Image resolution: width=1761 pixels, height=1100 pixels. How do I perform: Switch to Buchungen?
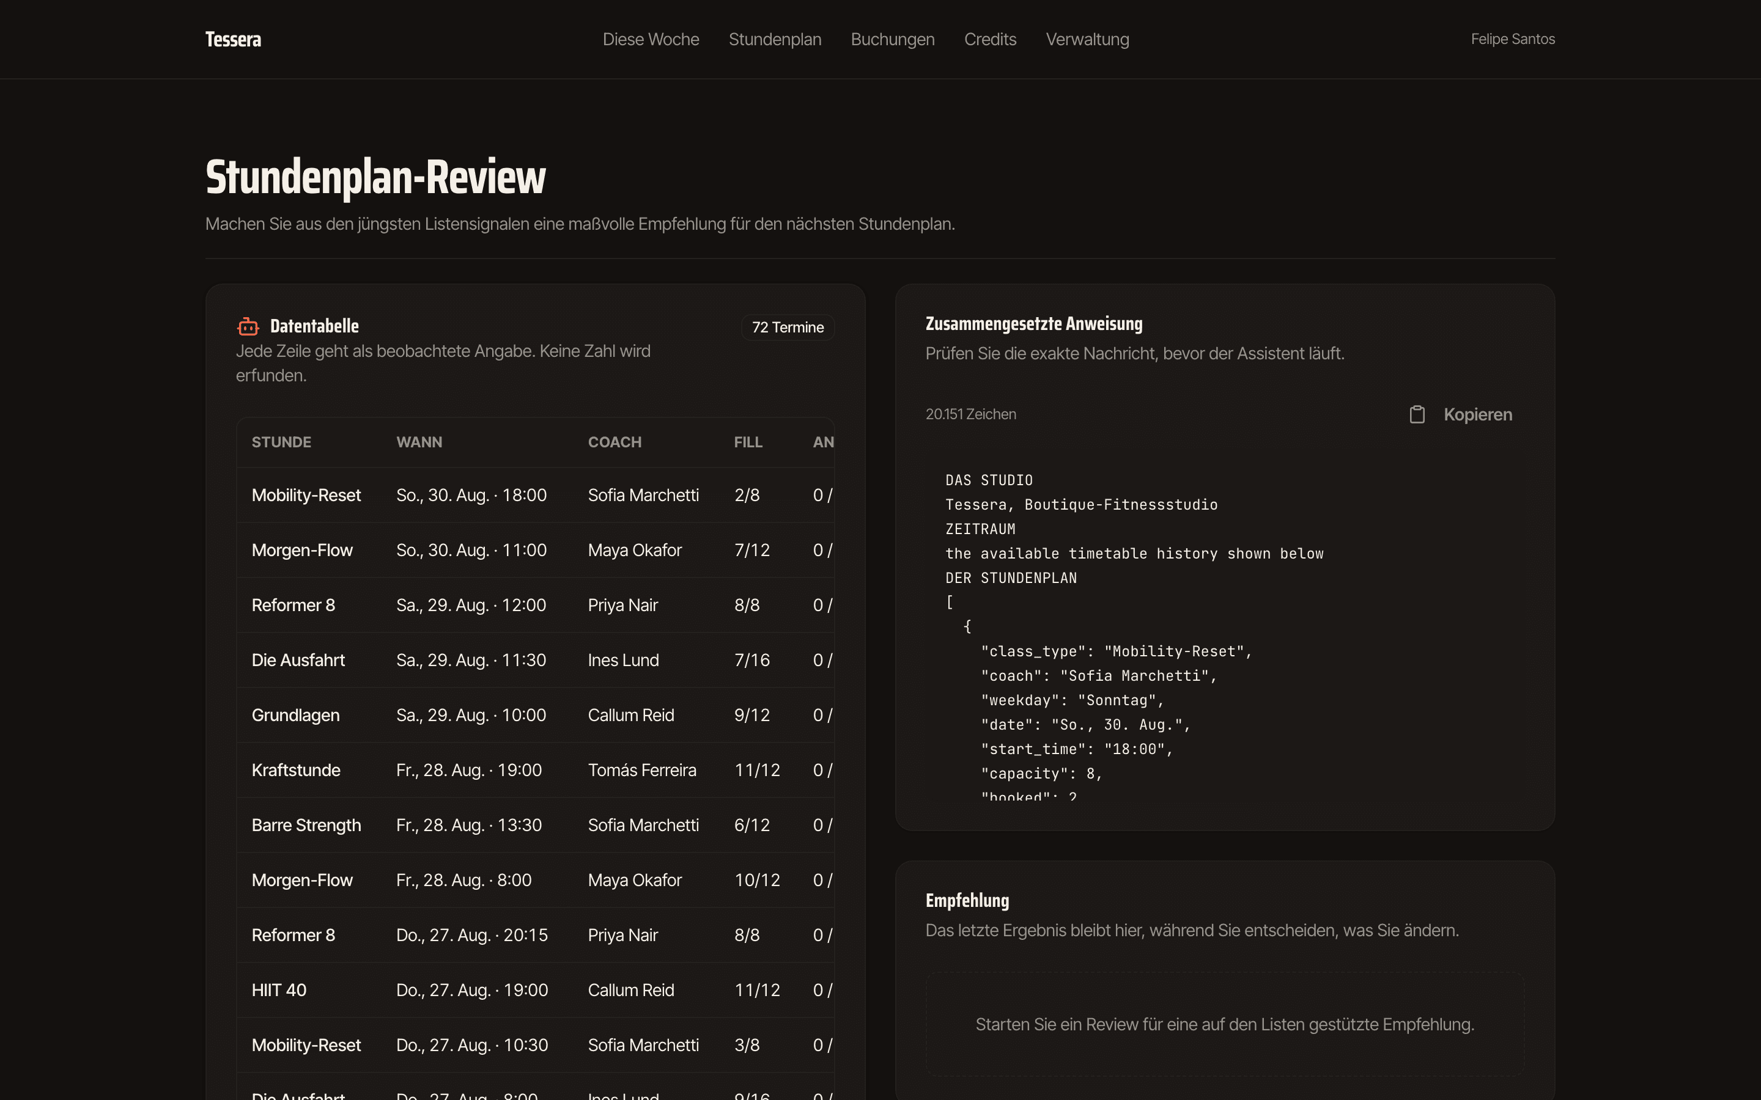[x=893, y=39]
